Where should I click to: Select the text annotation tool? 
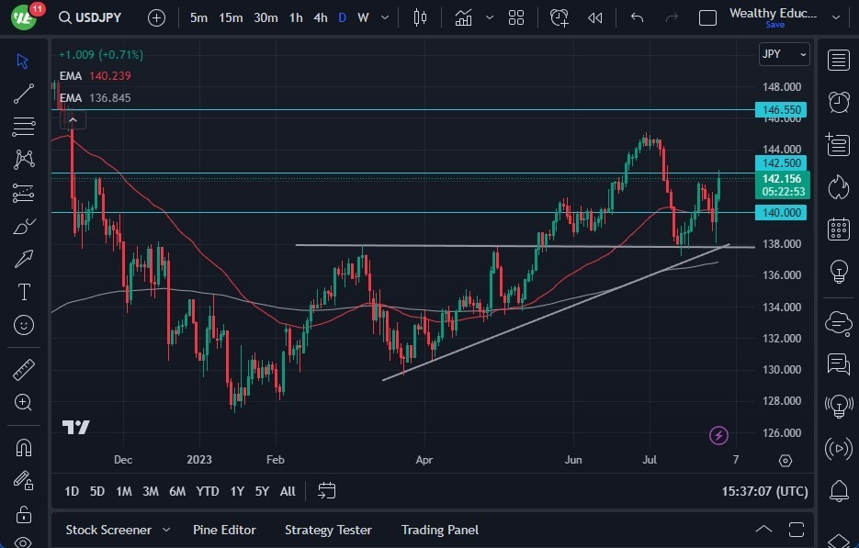[23, 291]
